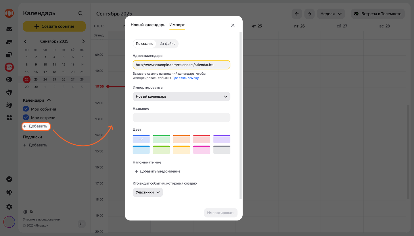Image resolution: width=414 pixels, height=236 pixels.
Task: Go to next week with right arrow
Action: click(309, 14)
